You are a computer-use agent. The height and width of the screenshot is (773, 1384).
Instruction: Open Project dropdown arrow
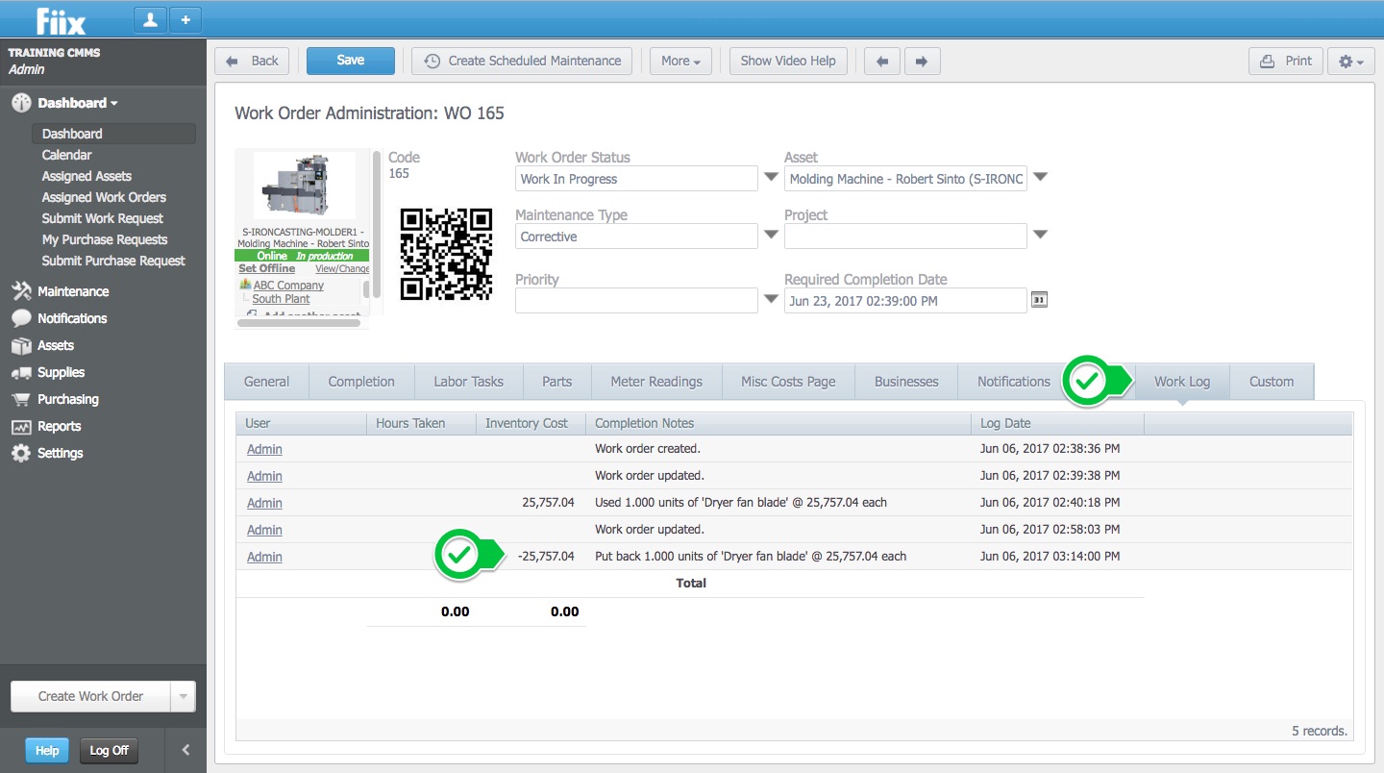point(1040,236)
